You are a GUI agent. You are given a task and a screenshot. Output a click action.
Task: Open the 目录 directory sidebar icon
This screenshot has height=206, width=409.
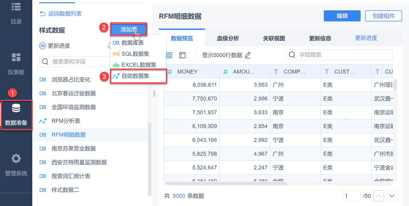[16, 7]
